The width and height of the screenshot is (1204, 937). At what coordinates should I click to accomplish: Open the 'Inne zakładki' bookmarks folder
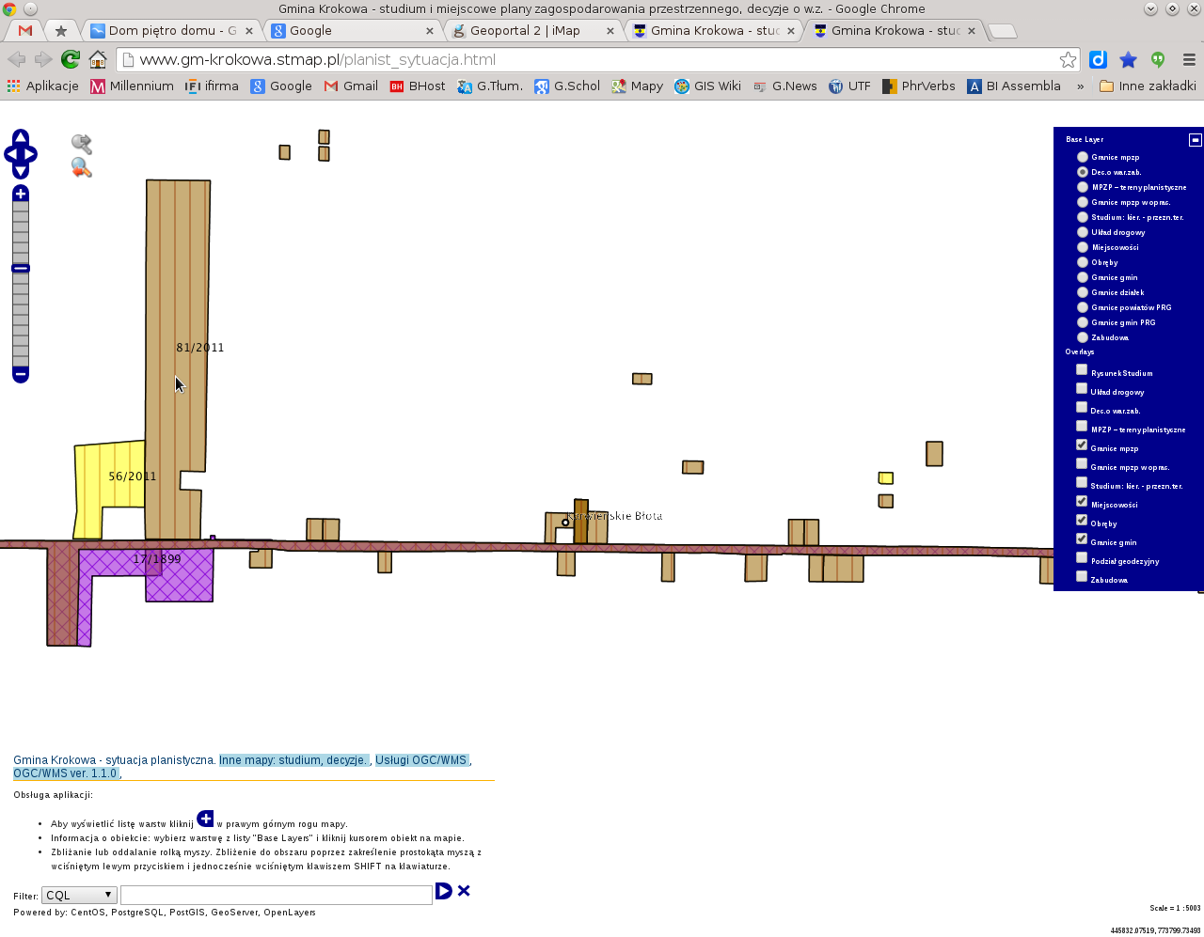click(x=1148, y=86)
